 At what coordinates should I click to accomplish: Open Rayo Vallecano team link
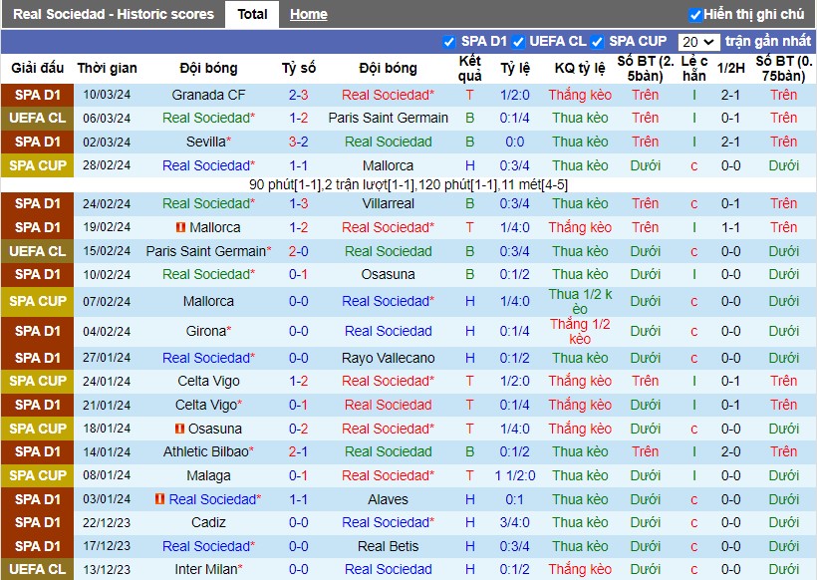(x=389, y=358)
